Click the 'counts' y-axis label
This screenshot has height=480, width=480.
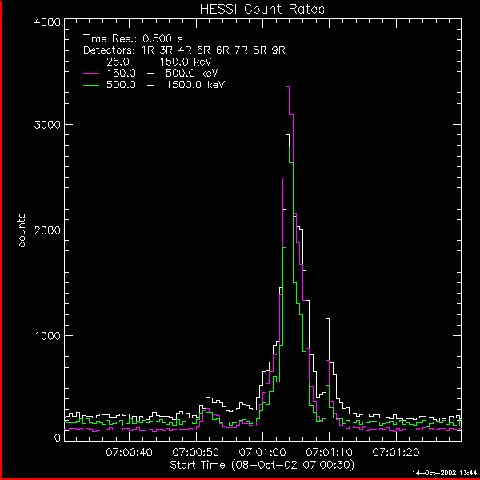point(22,230)
